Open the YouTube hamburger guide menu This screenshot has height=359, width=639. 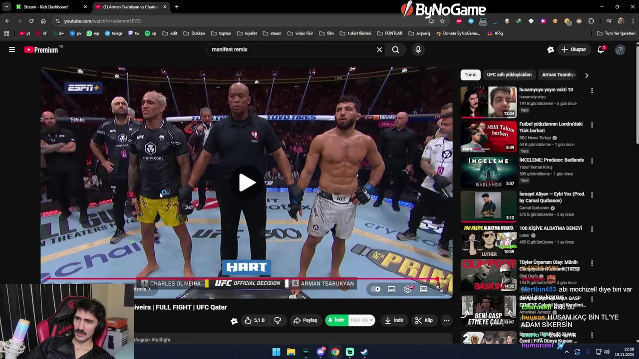point(12,50)
